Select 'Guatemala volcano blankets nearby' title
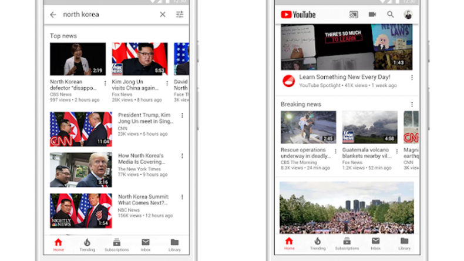 [367, 153]
